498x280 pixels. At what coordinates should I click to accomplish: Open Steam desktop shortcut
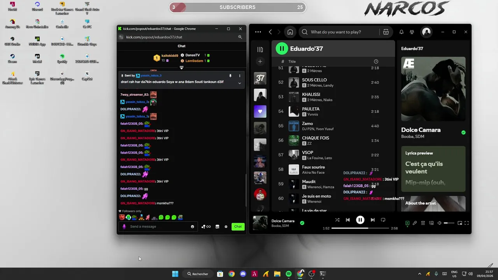click(x=12, y=58)
